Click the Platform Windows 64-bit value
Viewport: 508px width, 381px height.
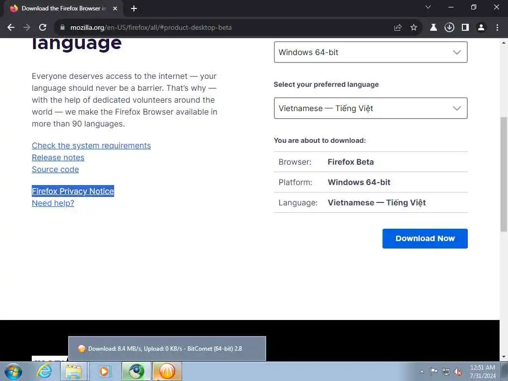[x=359, y=183]
